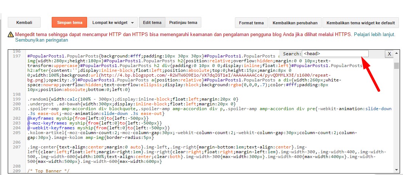Click line number 205 in gutter
Screen dimensions: 403x175
[17, 133]
